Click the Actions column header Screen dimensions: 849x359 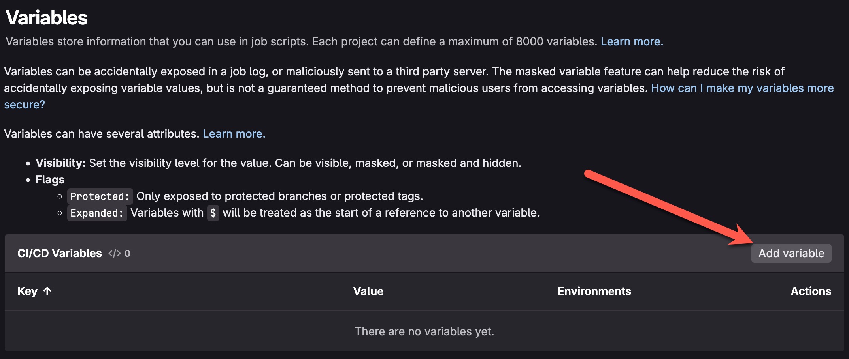pyautogui.click(x=811, y=291)
